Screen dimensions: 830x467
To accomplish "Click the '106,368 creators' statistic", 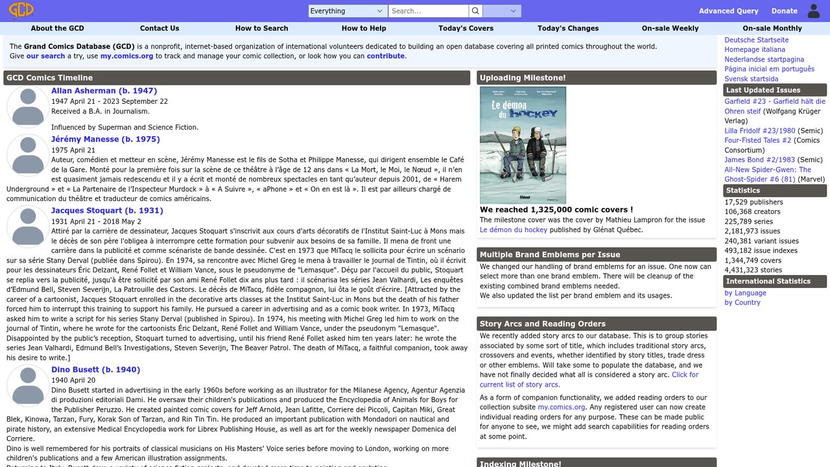I will (752, 212).
